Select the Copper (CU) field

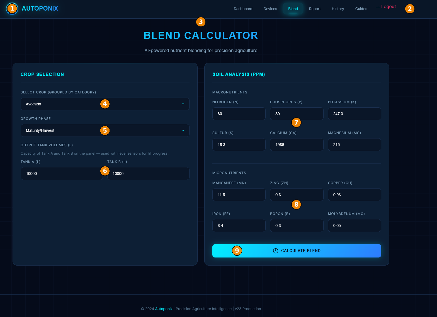pos(355,195)
